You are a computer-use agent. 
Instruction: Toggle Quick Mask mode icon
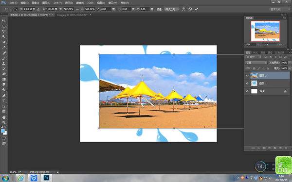click(x=4, y=138)
